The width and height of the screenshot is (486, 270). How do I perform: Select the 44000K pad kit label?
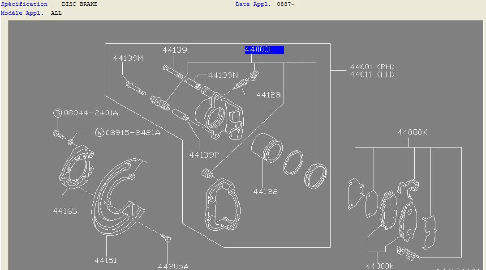point(380,266)
